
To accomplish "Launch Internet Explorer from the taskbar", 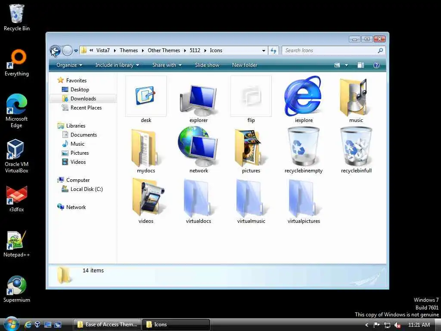I will click(x=28, y=325).
